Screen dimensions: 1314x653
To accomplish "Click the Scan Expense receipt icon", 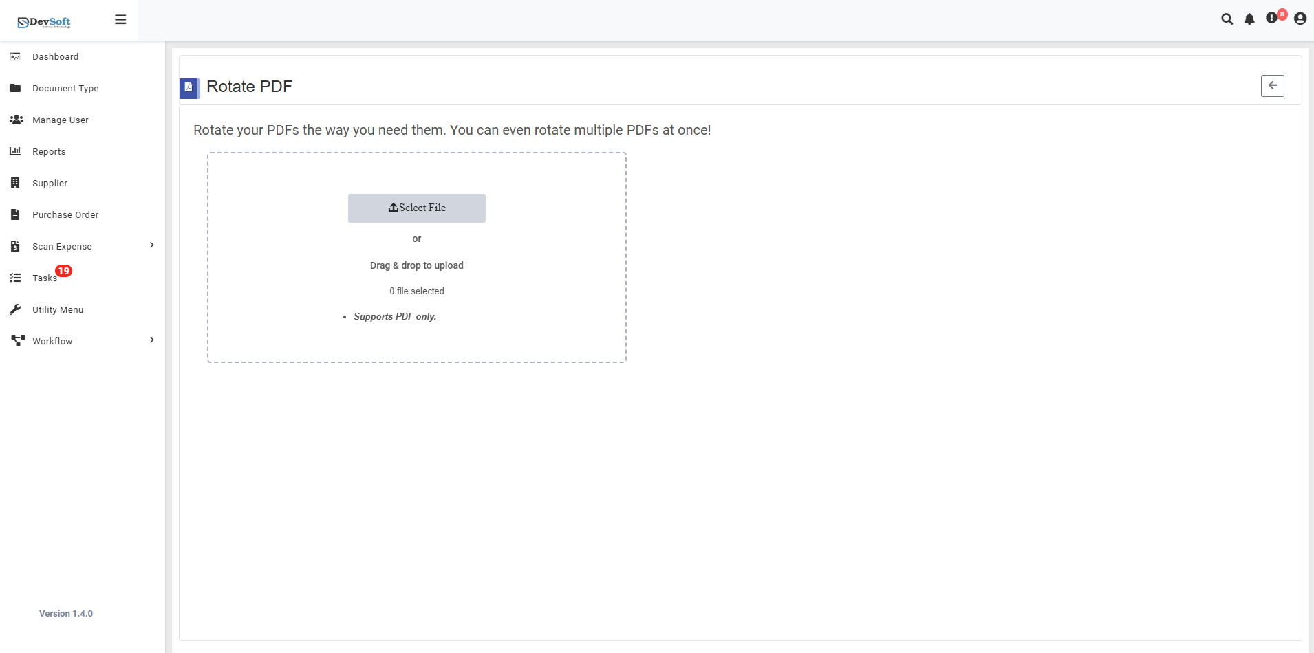I will 15,246.
